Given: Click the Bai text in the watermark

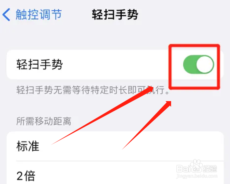Looking at the screenshot, I should (x=183, y=169).
